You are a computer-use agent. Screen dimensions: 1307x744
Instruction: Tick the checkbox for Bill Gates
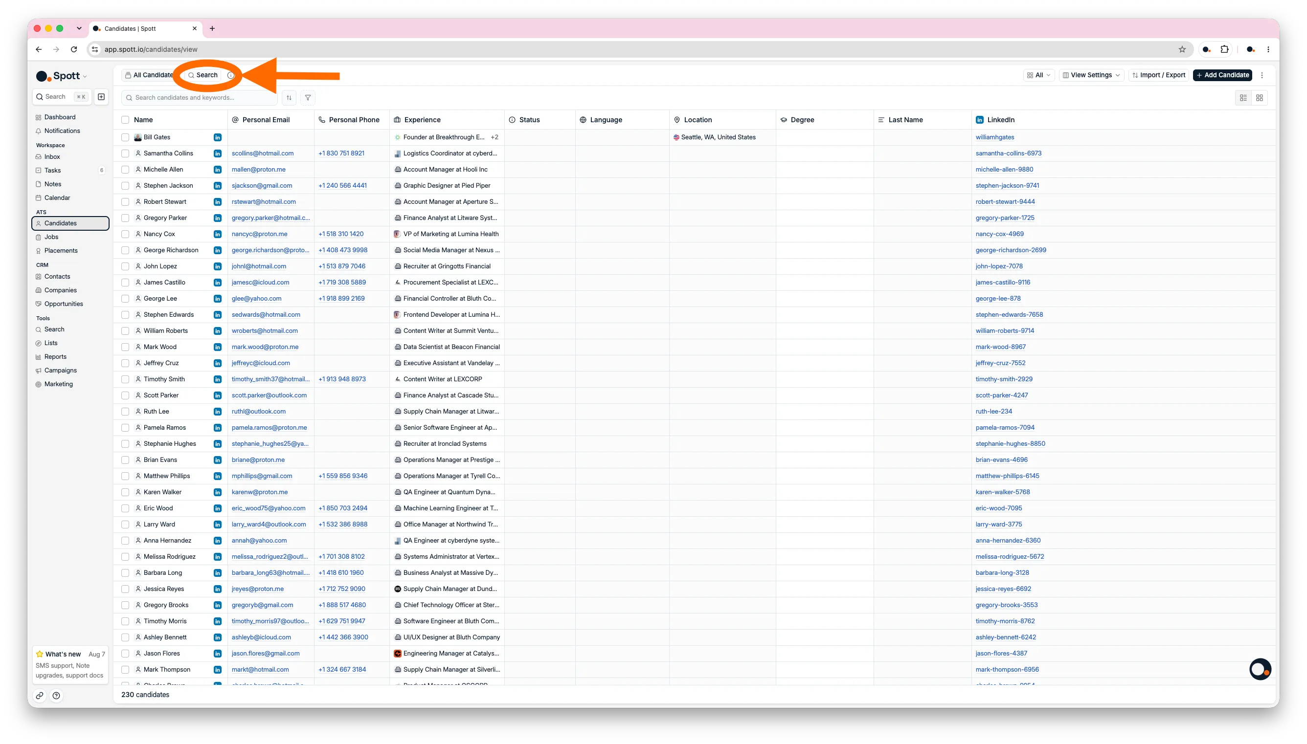click(x=125, y=137)
